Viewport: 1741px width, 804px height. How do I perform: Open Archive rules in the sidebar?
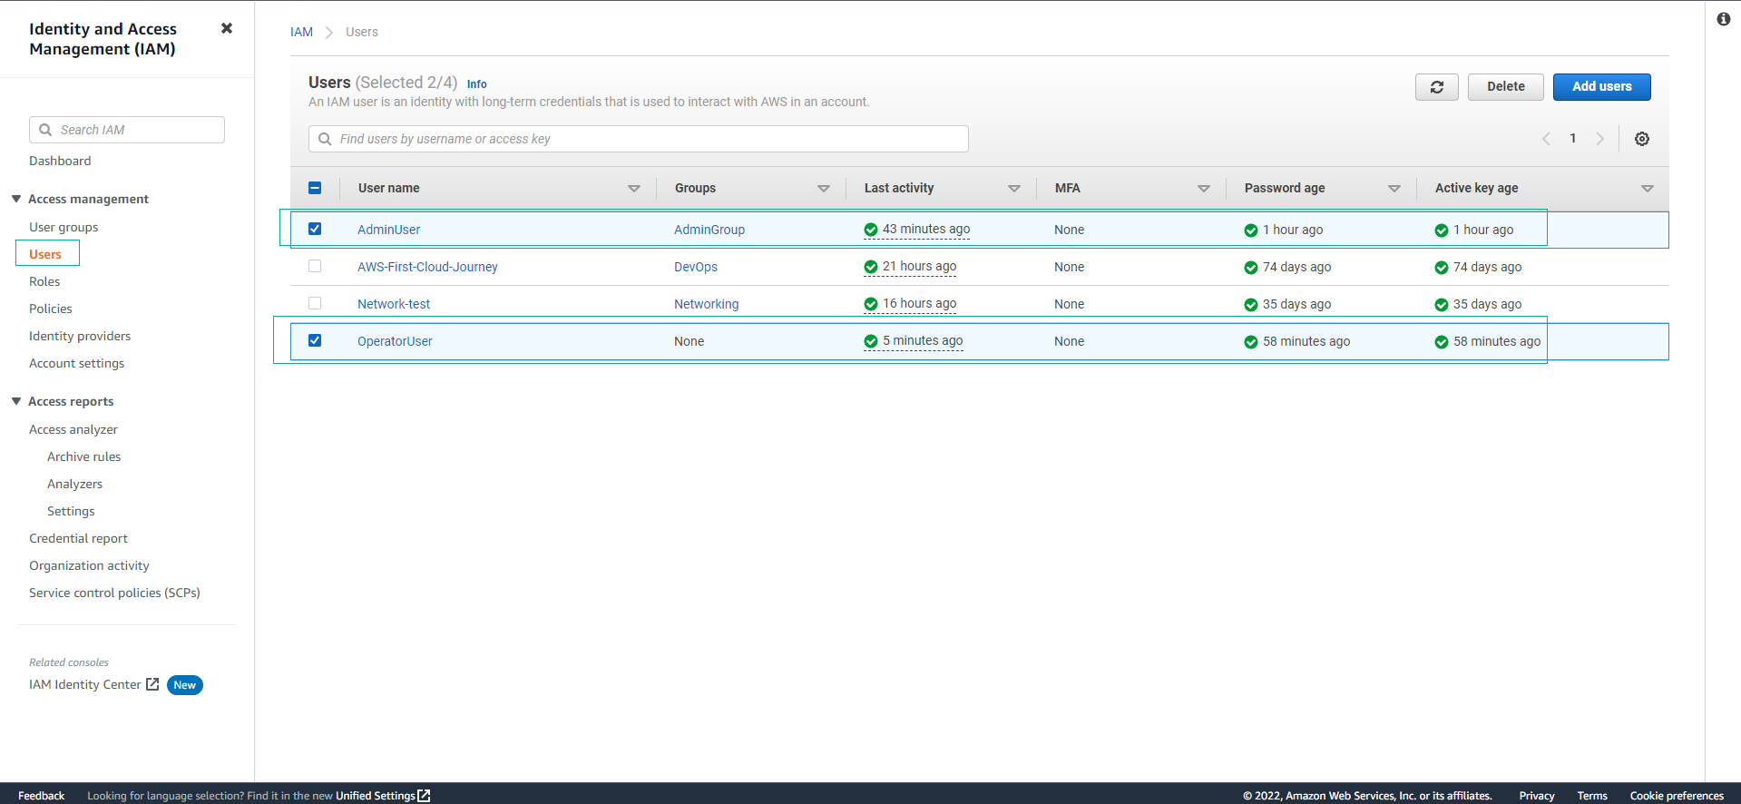[x=84, y=456]
